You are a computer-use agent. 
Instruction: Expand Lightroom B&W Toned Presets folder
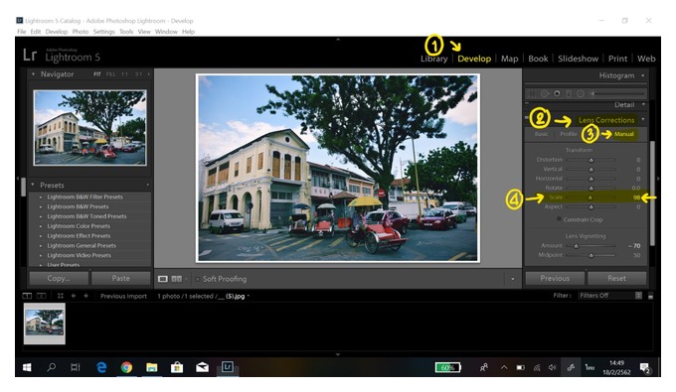coord(41,216)
